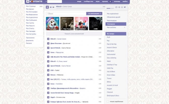Open the по композициям search dropdown
169x104 pixels.
94,14
